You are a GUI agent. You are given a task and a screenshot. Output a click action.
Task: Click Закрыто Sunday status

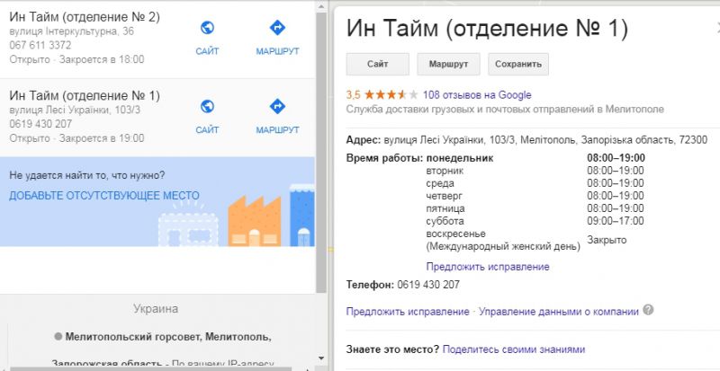point(607,240)
